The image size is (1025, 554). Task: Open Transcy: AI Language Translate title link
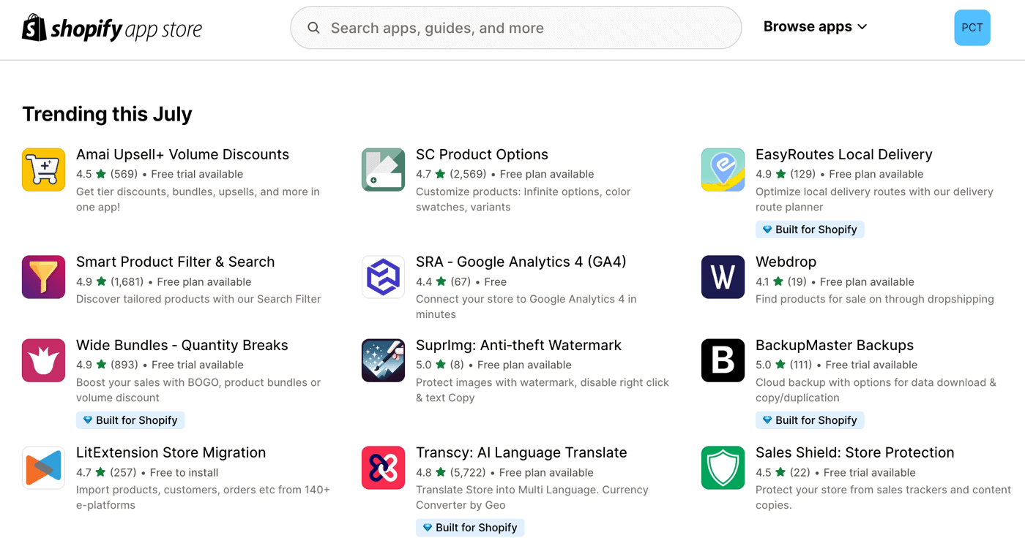pyautogui.click(x=521, y=452)
